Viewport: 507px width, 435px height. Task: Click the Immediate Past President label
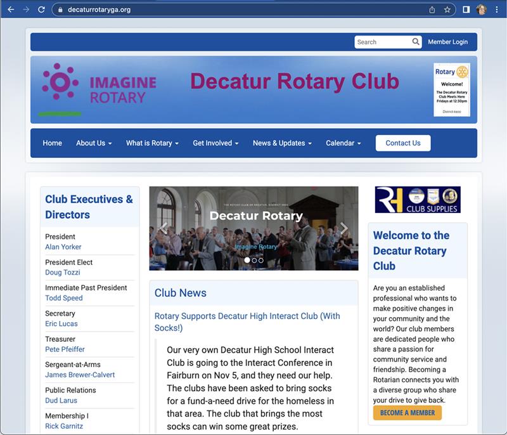click(86, 287)
